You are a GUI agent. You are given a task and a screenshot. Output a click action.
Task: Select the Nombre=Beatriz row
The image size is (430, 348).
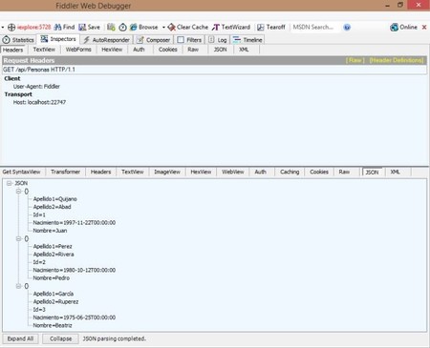point(53,325)
